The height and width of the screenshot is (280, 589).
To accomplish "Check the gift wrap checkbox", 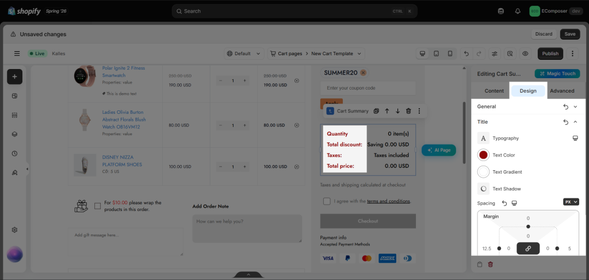I will click(x=98, y=206).
